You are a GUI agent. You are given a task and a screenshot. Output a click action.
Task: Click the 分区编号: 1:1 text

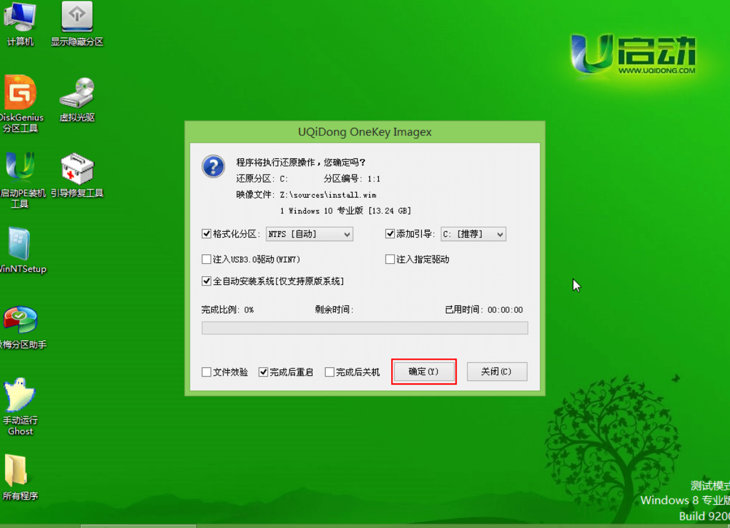point(352,179)
